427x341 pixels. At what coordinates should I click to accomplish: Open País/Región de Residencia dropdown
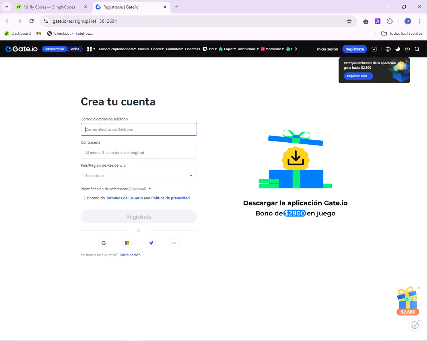click(x=139, y=176)
